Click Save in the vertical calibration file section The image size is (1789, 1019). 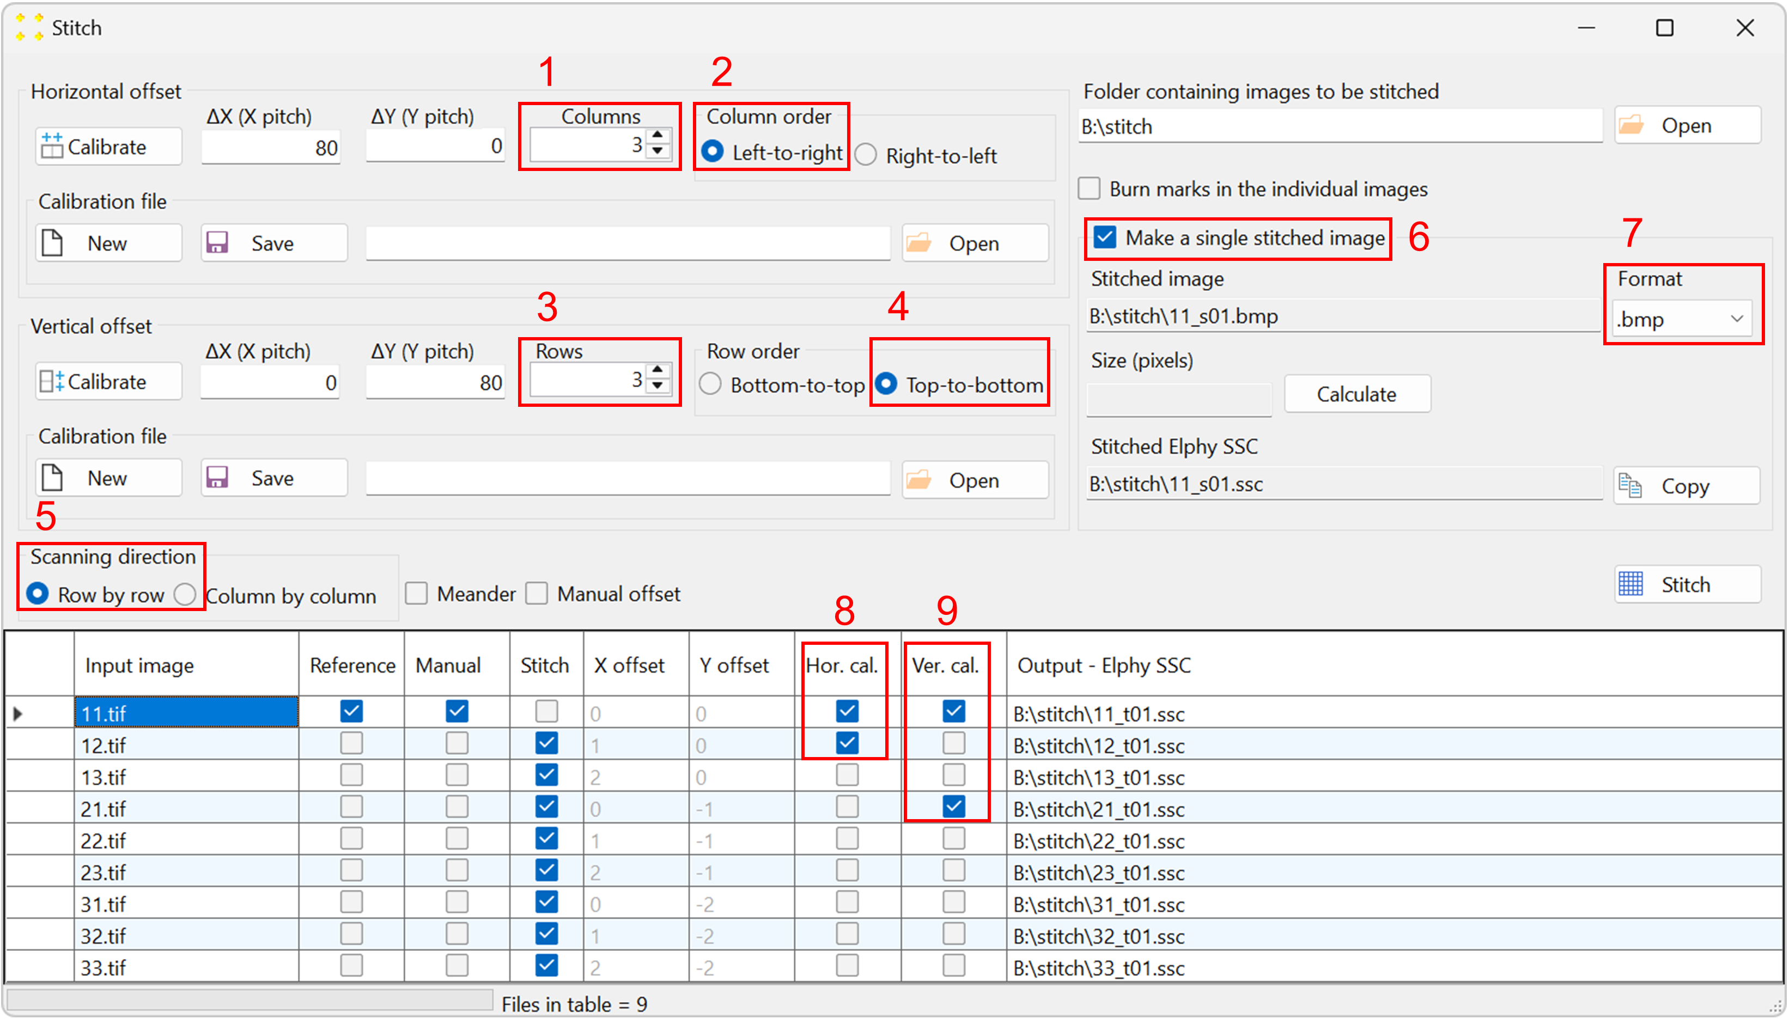pyautogui.click(x=273, y=478)
